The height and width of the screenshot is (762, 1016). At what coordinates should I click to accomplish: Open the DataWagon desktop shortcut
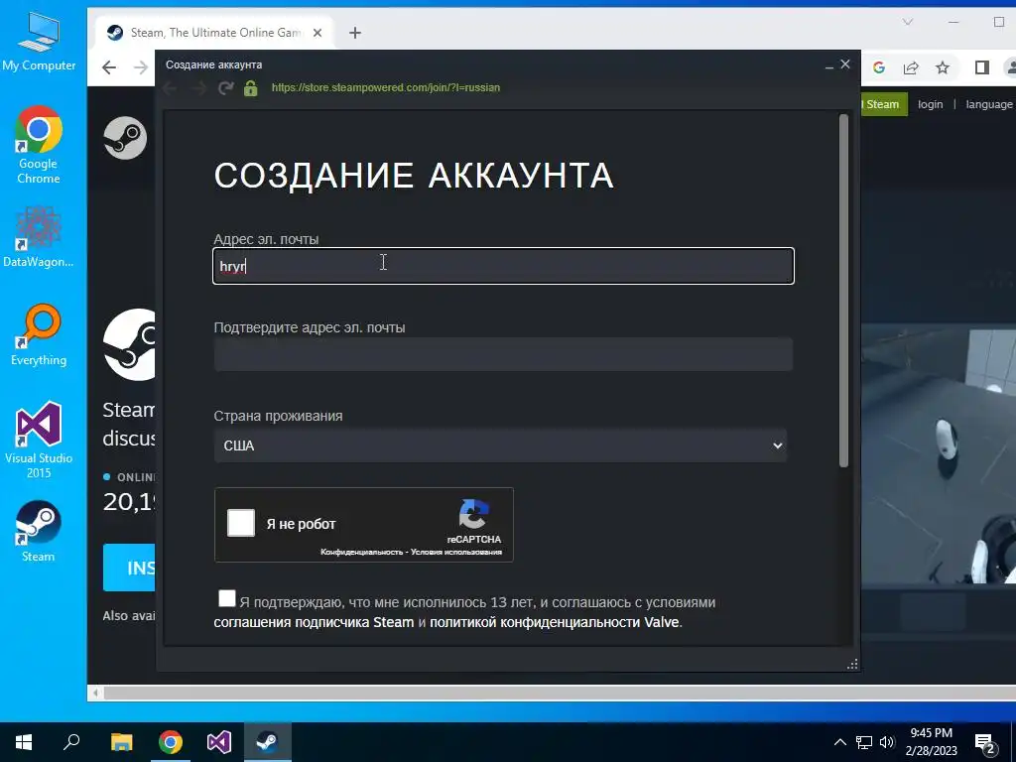coord(39,238)
